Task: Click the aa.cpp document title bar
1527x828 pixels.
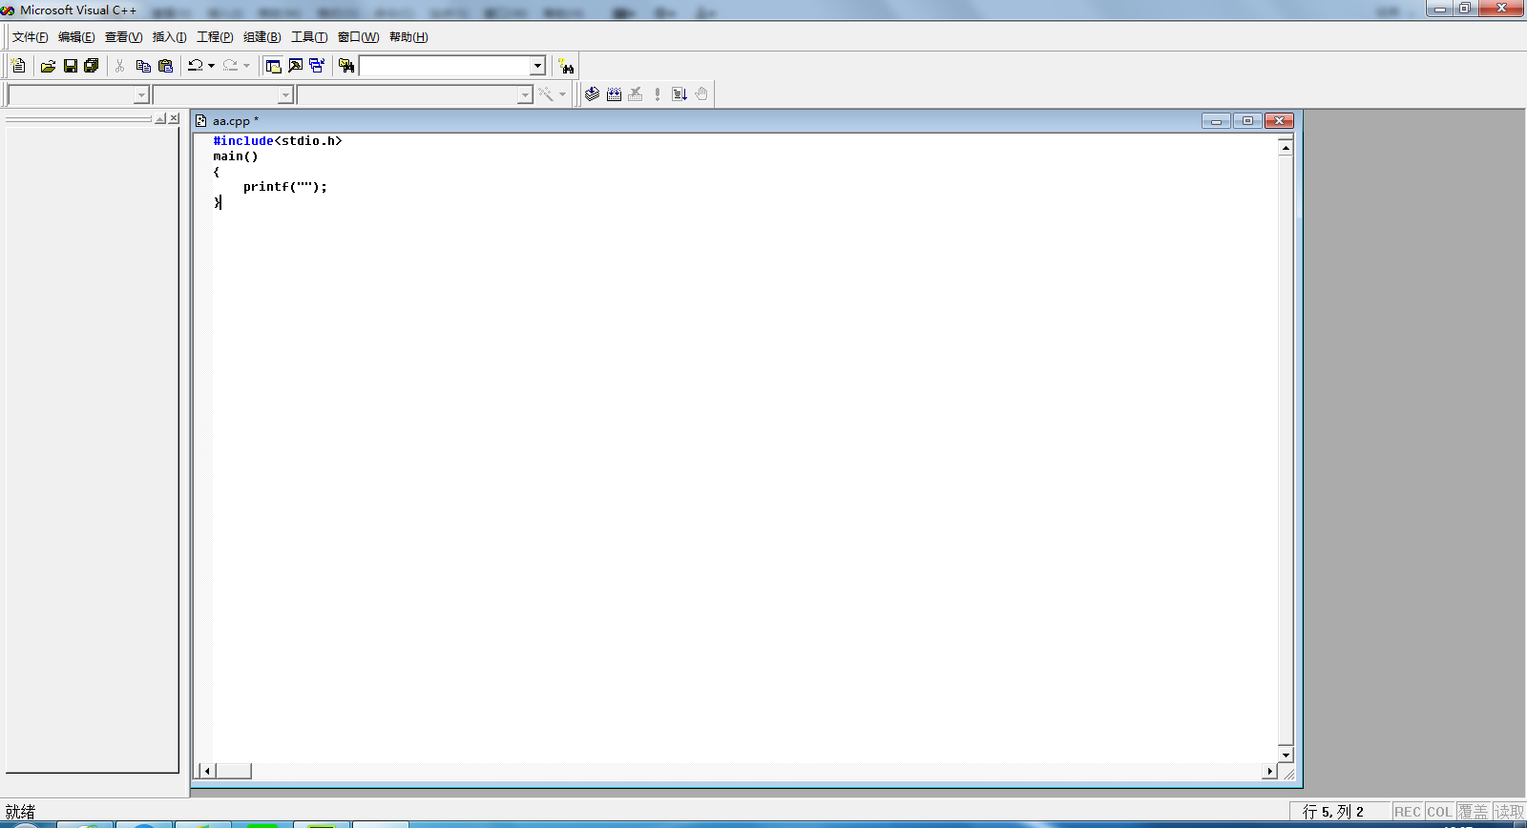Action: [x=697, y=121]
